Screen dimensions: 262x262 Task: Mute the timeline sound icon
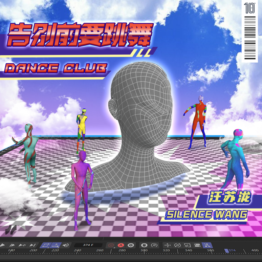pos(66,245)
